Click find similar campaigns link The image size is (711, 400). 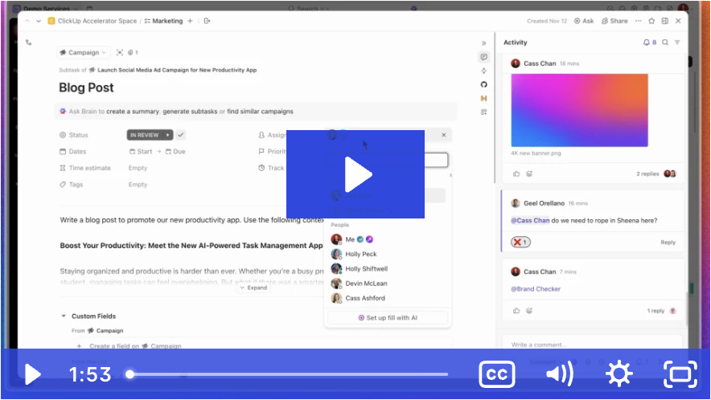pyautogui.click(x=261, y=112)
